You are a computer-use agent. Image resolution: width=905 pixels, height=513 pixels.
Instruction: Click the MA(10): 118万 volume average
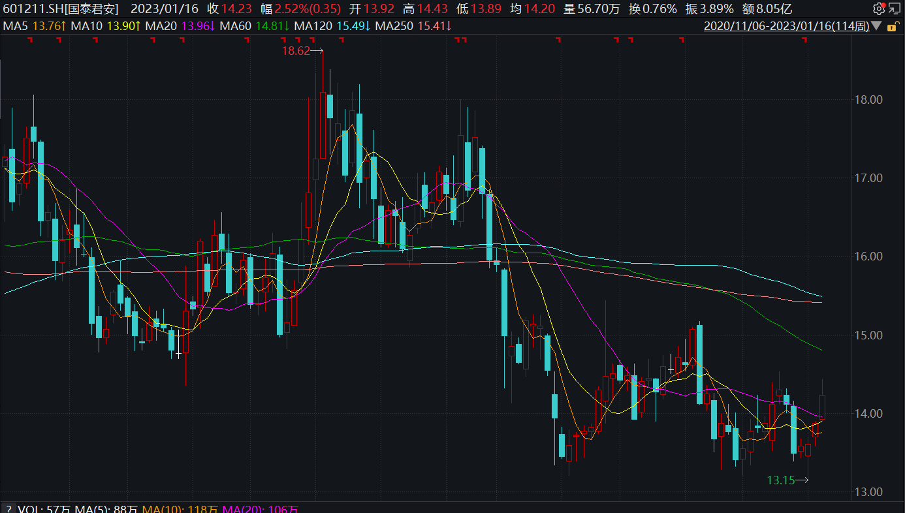182,509
